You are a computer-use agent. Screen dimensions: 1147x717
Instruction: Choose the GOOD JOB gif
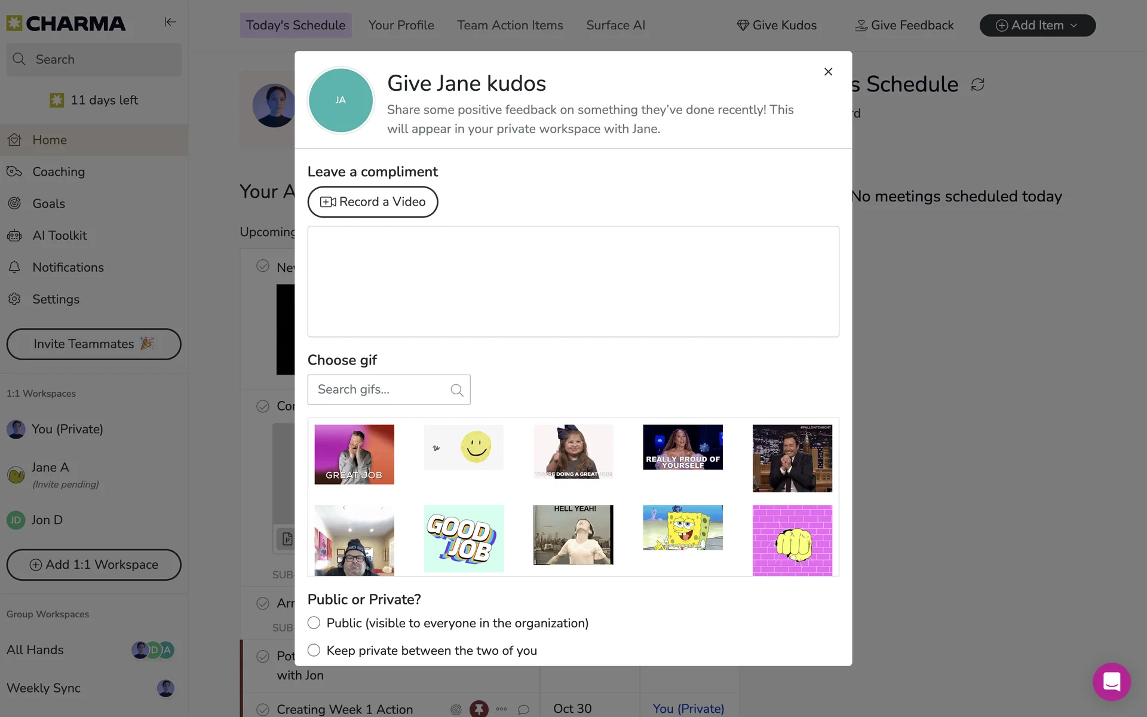click(464, 538)
